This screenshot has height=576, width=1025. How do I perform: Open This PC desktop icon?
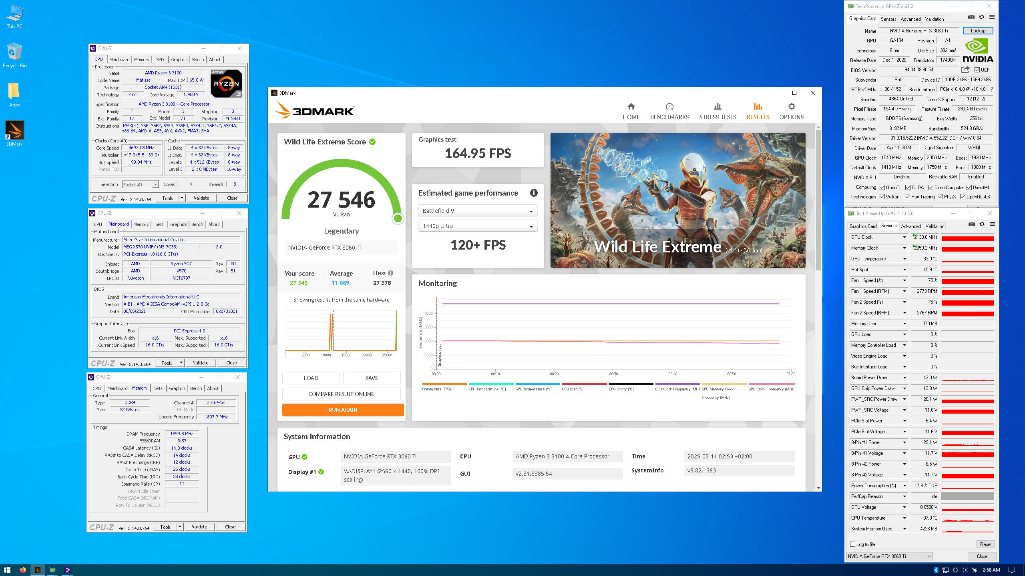[x=14, y=17]
